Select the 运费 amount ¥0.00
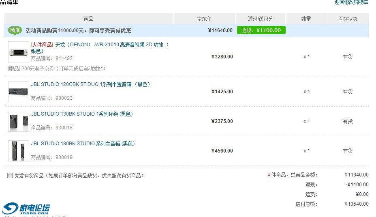 (x=362, y=194)
